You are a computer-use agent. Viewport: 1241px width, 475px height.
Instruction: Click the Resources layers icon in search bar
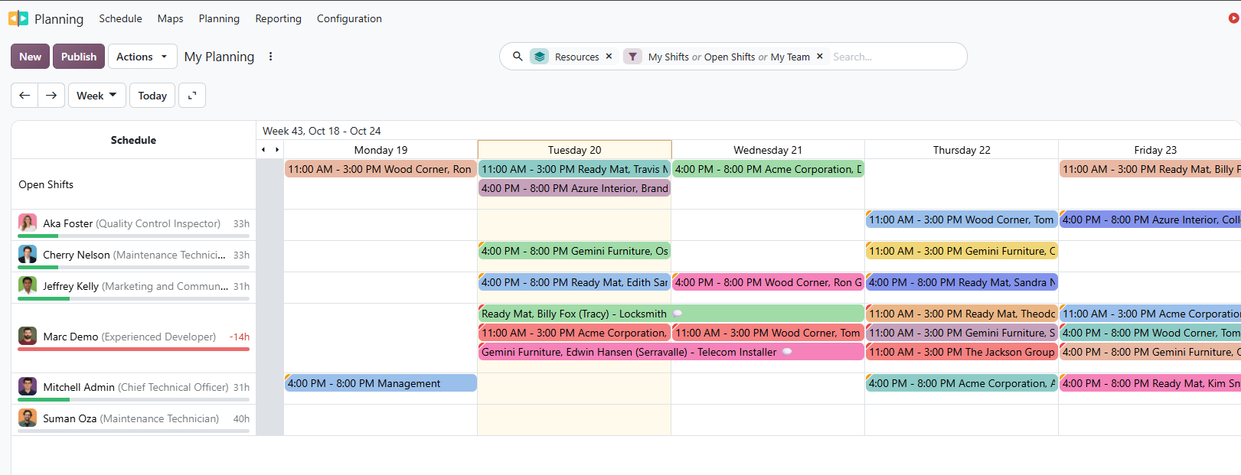pos(539,57)
